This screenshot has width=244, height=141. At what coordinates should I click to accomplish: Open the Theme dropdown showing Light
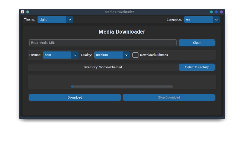(x=55, y=20)
